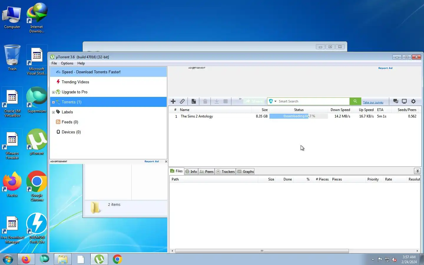The image size is (424, 265).
Task: Switch to the Graphs tab
Action: pyautogui.click(x=246, y=171)
